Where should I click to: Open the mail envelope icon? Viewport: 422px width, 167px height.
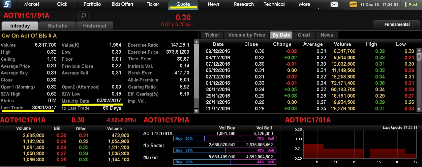click(334, 4)
